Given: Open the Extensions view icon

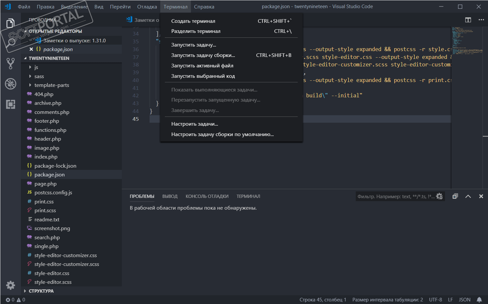Looking at the screenshot, I should tap(10, 104).
